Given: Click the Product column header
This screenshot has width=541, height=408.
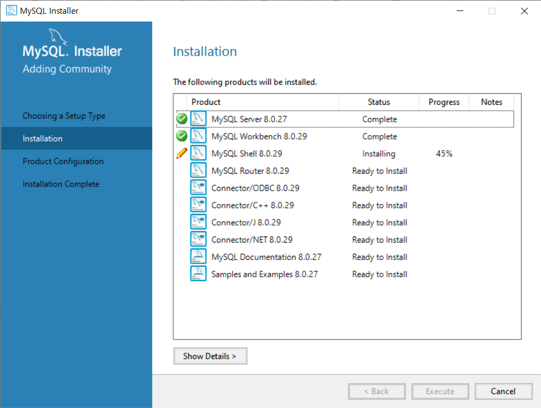Looking at the screenshot, I should click(x=263, y=102).
